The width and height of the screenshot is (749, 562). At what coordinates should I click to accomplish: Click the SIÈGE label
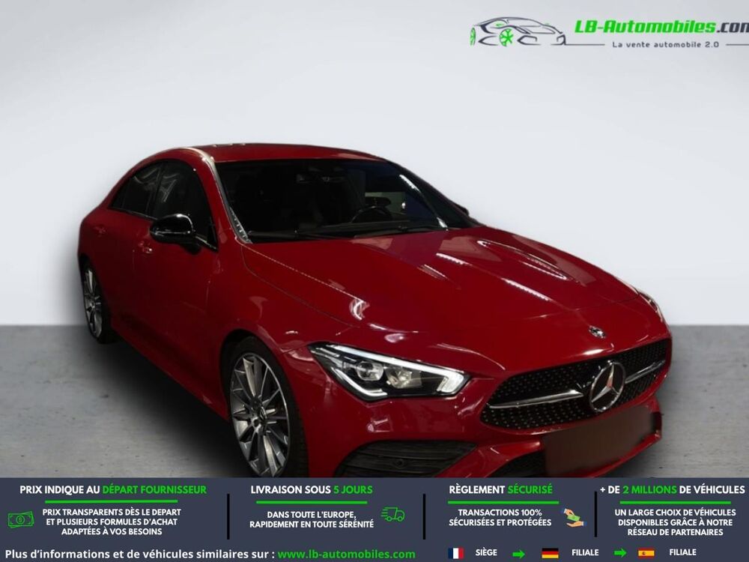[x=486, y=552]
